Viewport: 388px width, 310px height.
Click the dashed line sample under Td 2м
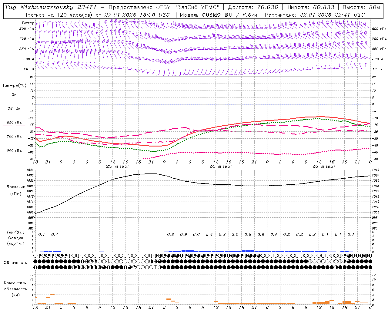pos(14,112)
